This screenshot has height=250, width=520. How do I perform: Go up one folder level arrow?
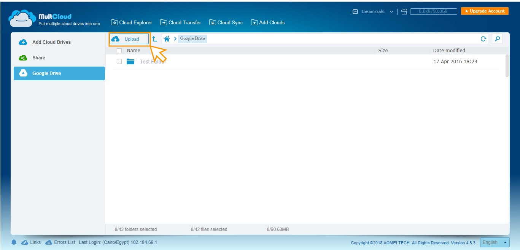click(x=155, y=39)
